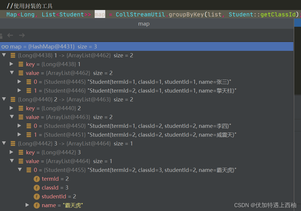Click getClassId method reference in code

click(x=278, y=14)
